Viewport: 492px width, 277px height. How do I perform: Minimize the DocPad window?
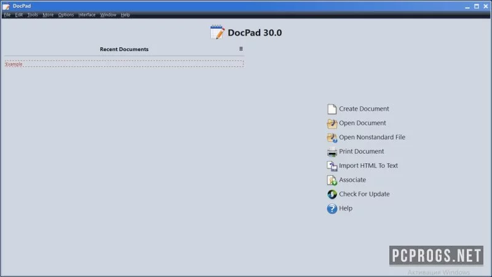pyautogui.click(x=467, y=6)
